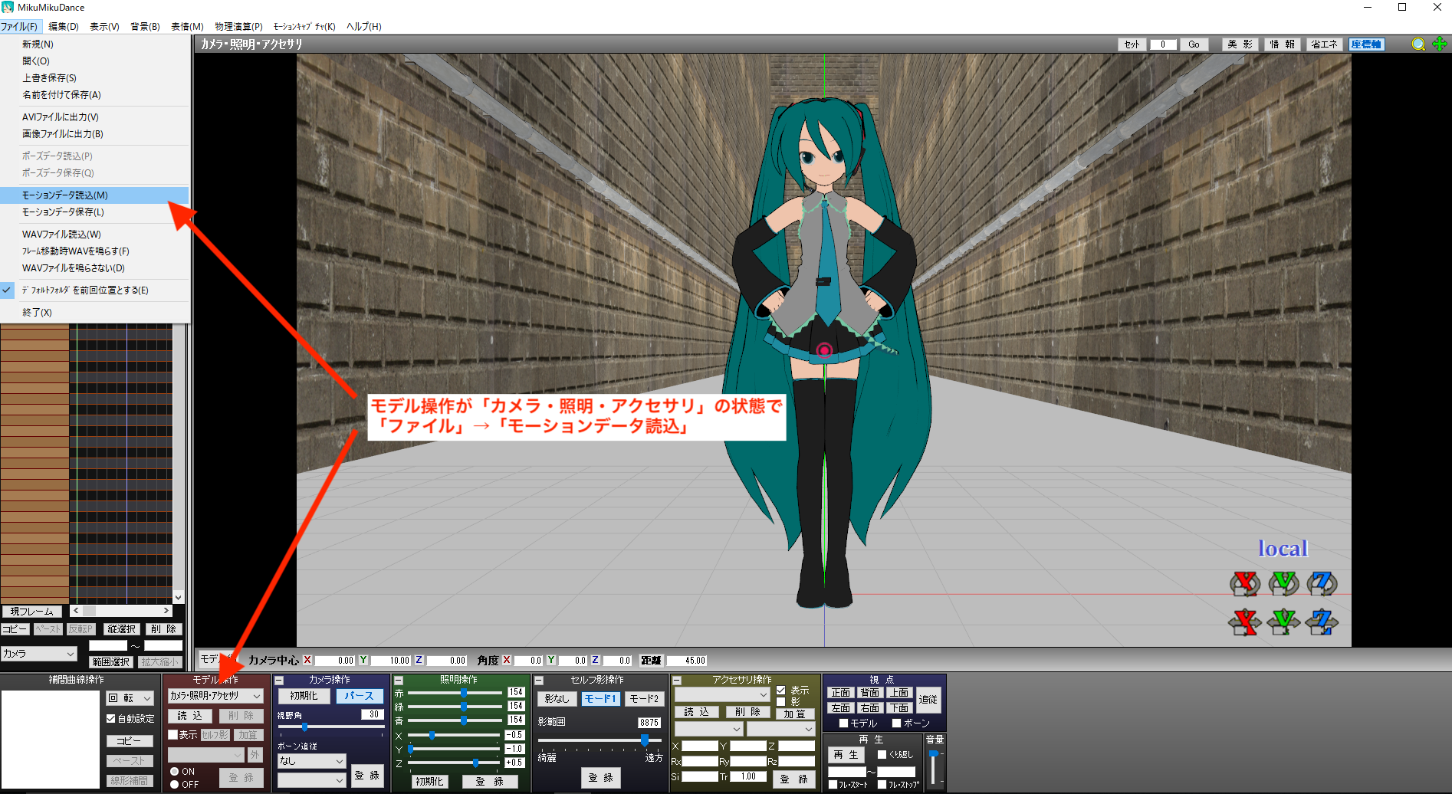
Task: Click the 距離 distance label button
Action: point(651,660)
